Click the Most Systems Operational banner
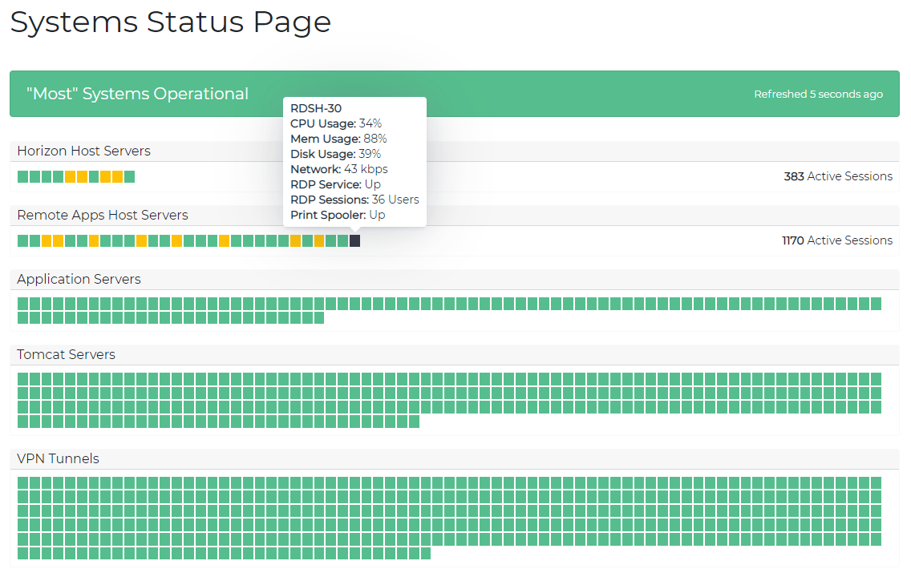Viewport: 911px width, 573px height. point(137,94)
